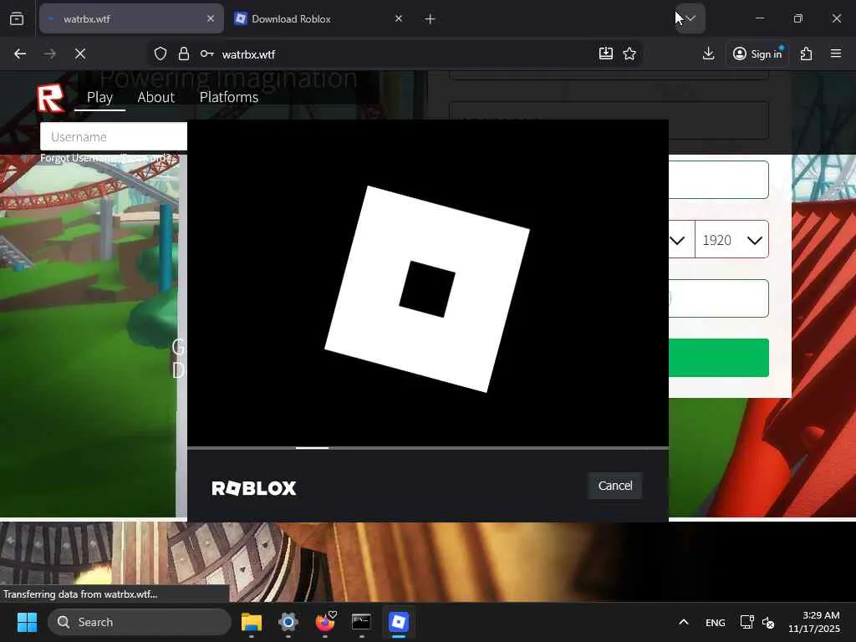Click the tracking protection shield icon
The height and width of the screenshot is (642, 856).
click(160, 53)
